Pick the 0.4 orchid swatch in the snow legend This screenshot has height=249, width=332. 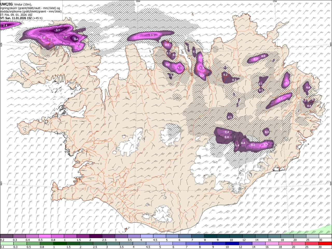pyautogui.click(x=32, y=236)
